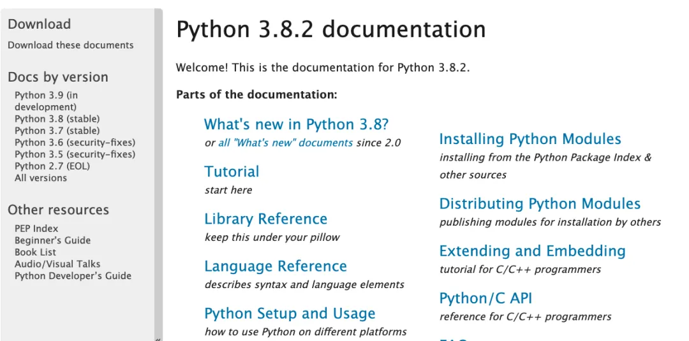Image resolution: width=689 pixels, height=341 pixels.
Task: Read What's new in Python 3.8?
Action: (x=296, y=124)
